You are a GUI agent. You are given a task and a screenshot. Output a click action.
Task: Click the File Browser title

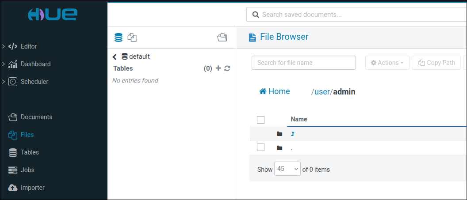tap(284, 37)
